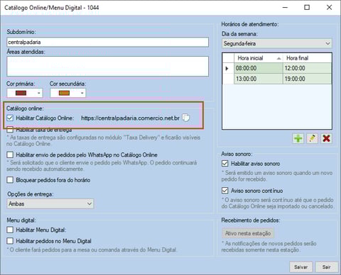Open the Cor secundária color dropdown
Image resolution: width=341 pixels, height=275 pixels.
click(82, 93)
